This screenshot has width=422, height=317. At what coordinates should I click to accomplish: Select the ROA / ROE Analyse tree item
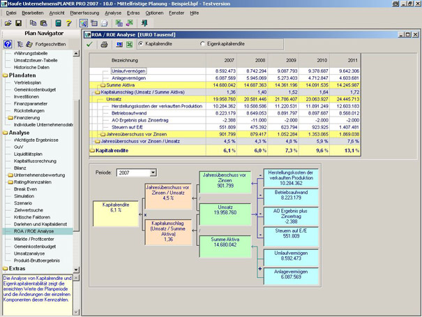click(33, 231)
